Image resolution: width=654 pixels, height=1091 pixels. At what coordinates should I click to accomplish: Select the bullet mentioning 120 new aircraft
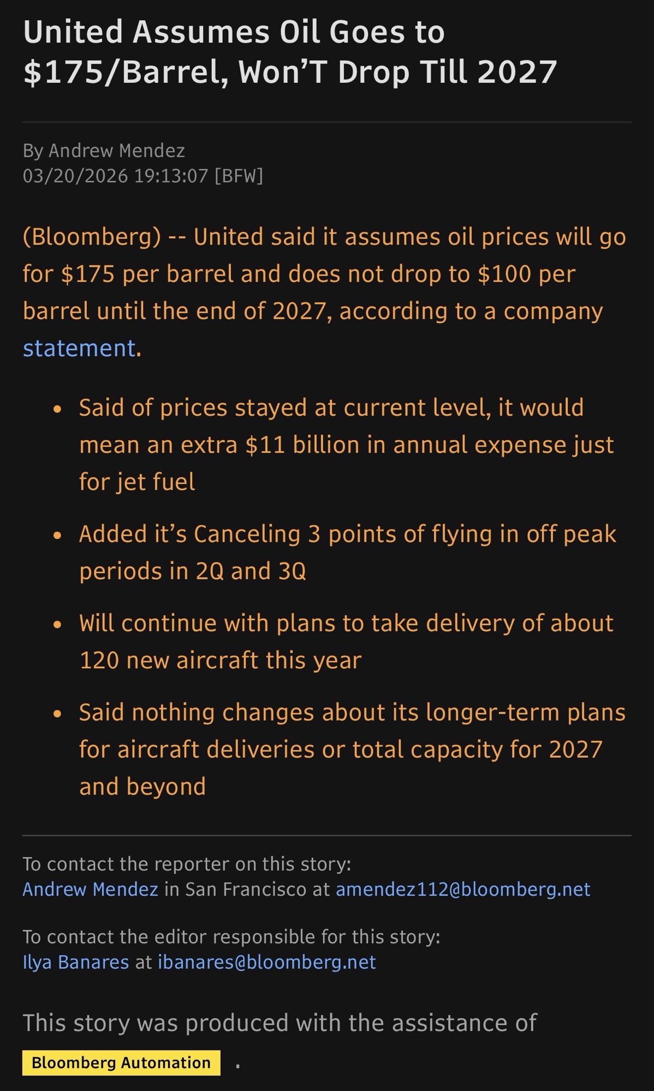point(346,642)
